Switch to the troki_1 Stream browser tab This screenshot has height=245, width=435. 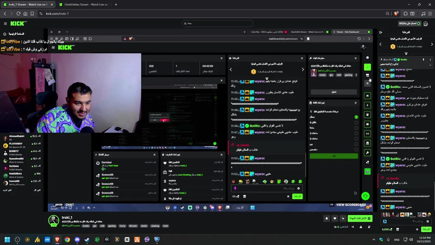[x=28, y=4]
